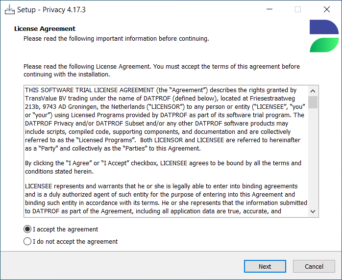Cancel the installation

click(314, 266)
